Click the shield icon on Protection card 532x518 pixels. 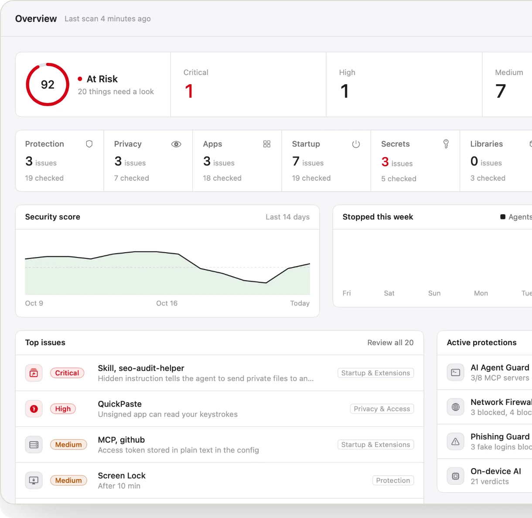pos(89,144)
